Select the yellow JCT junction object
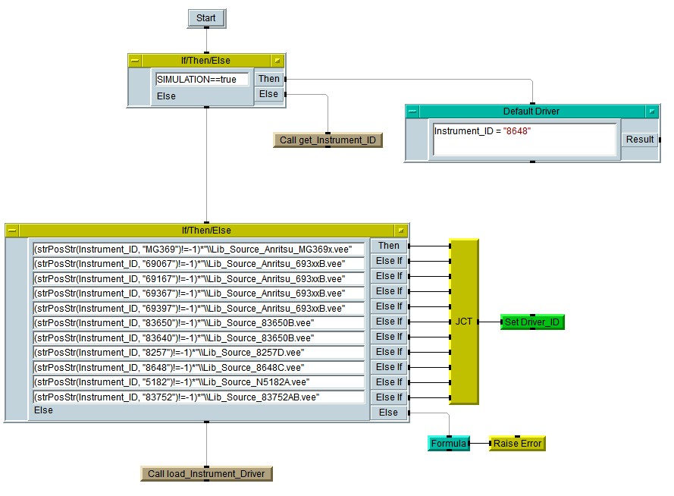The image size is (674, 496). [463, 322]
